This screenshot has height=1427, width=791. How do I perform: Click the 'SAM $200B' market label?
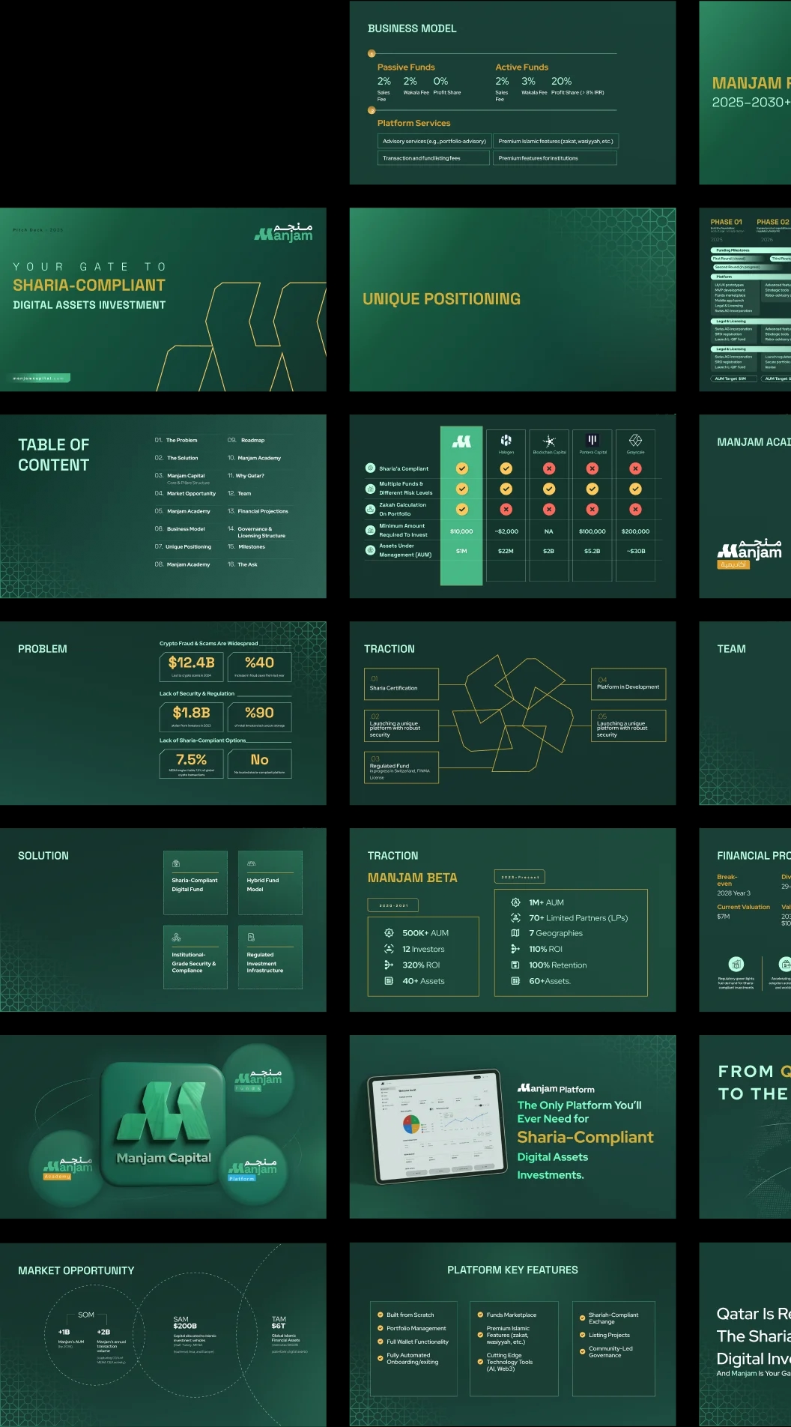click(185, 1322)
